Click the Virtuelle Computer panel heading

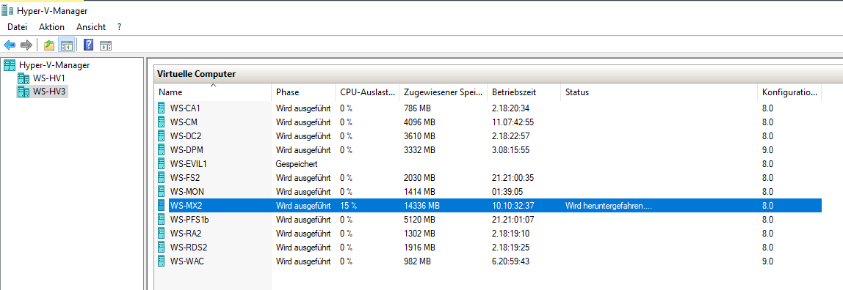[196, 74]
